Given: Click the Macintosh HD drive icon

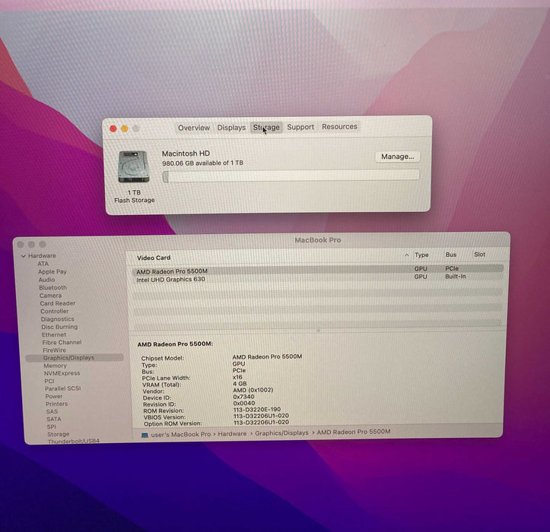Looking at the screenshot, I should pyautogui.click(x=134, y=166).
